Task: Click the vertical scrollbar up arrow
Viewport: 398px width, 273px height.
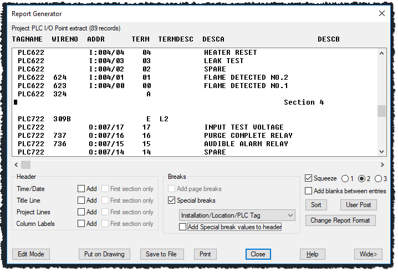Action: point(381,53)
